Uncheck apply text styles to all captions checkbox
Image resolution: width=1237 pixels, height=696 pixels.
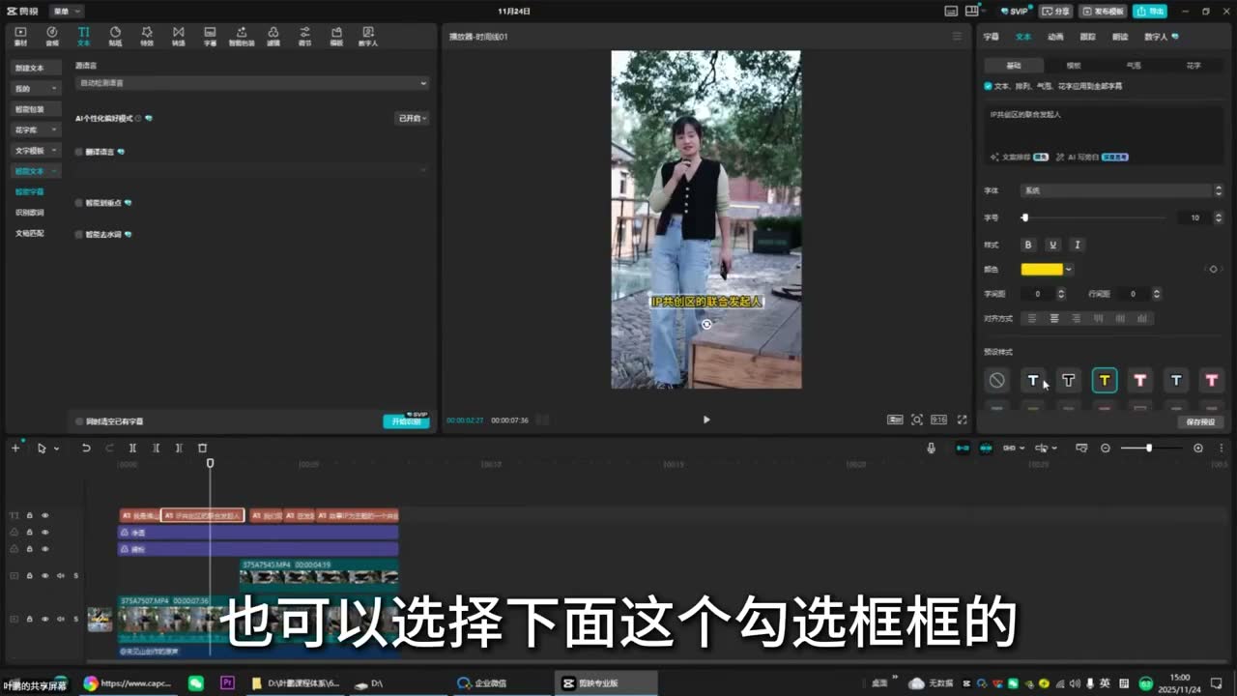click(988, 86)
